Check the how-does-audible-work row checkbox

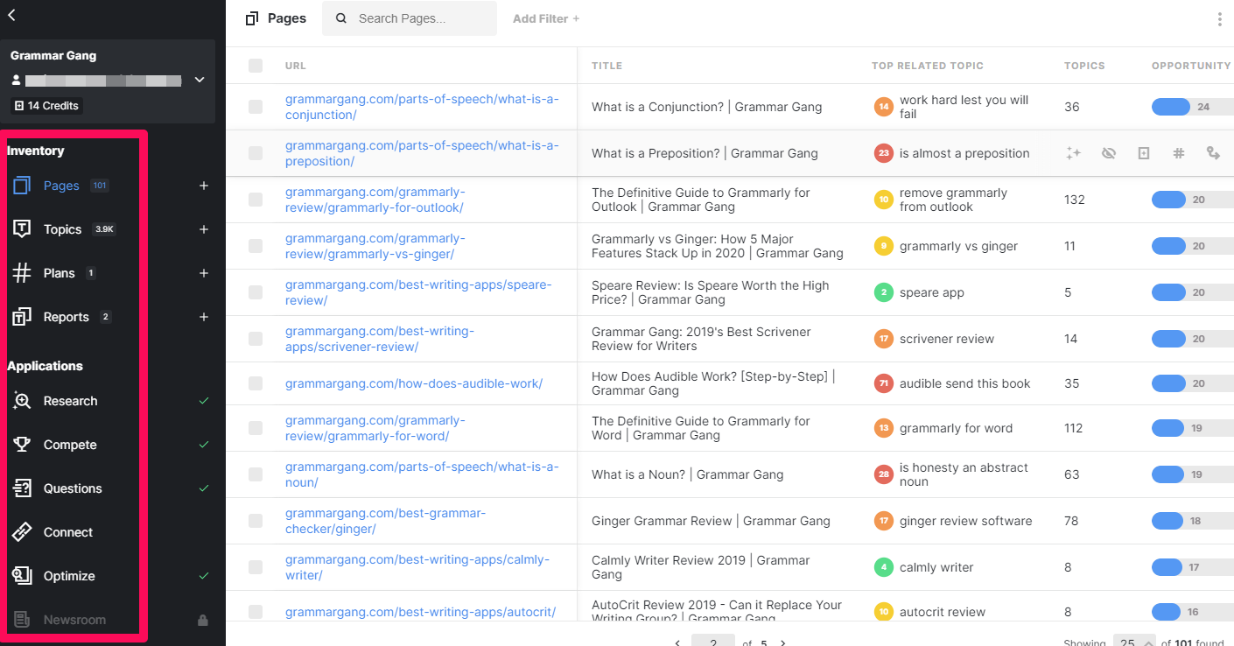pos(256,383)
